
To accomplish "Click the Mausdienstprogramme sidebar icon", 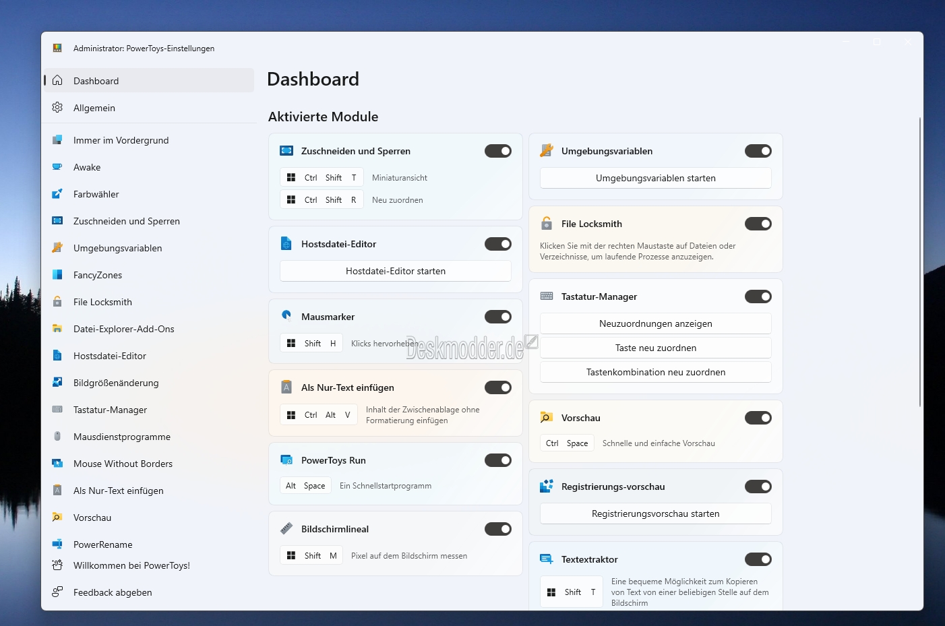I will (57, 437).
